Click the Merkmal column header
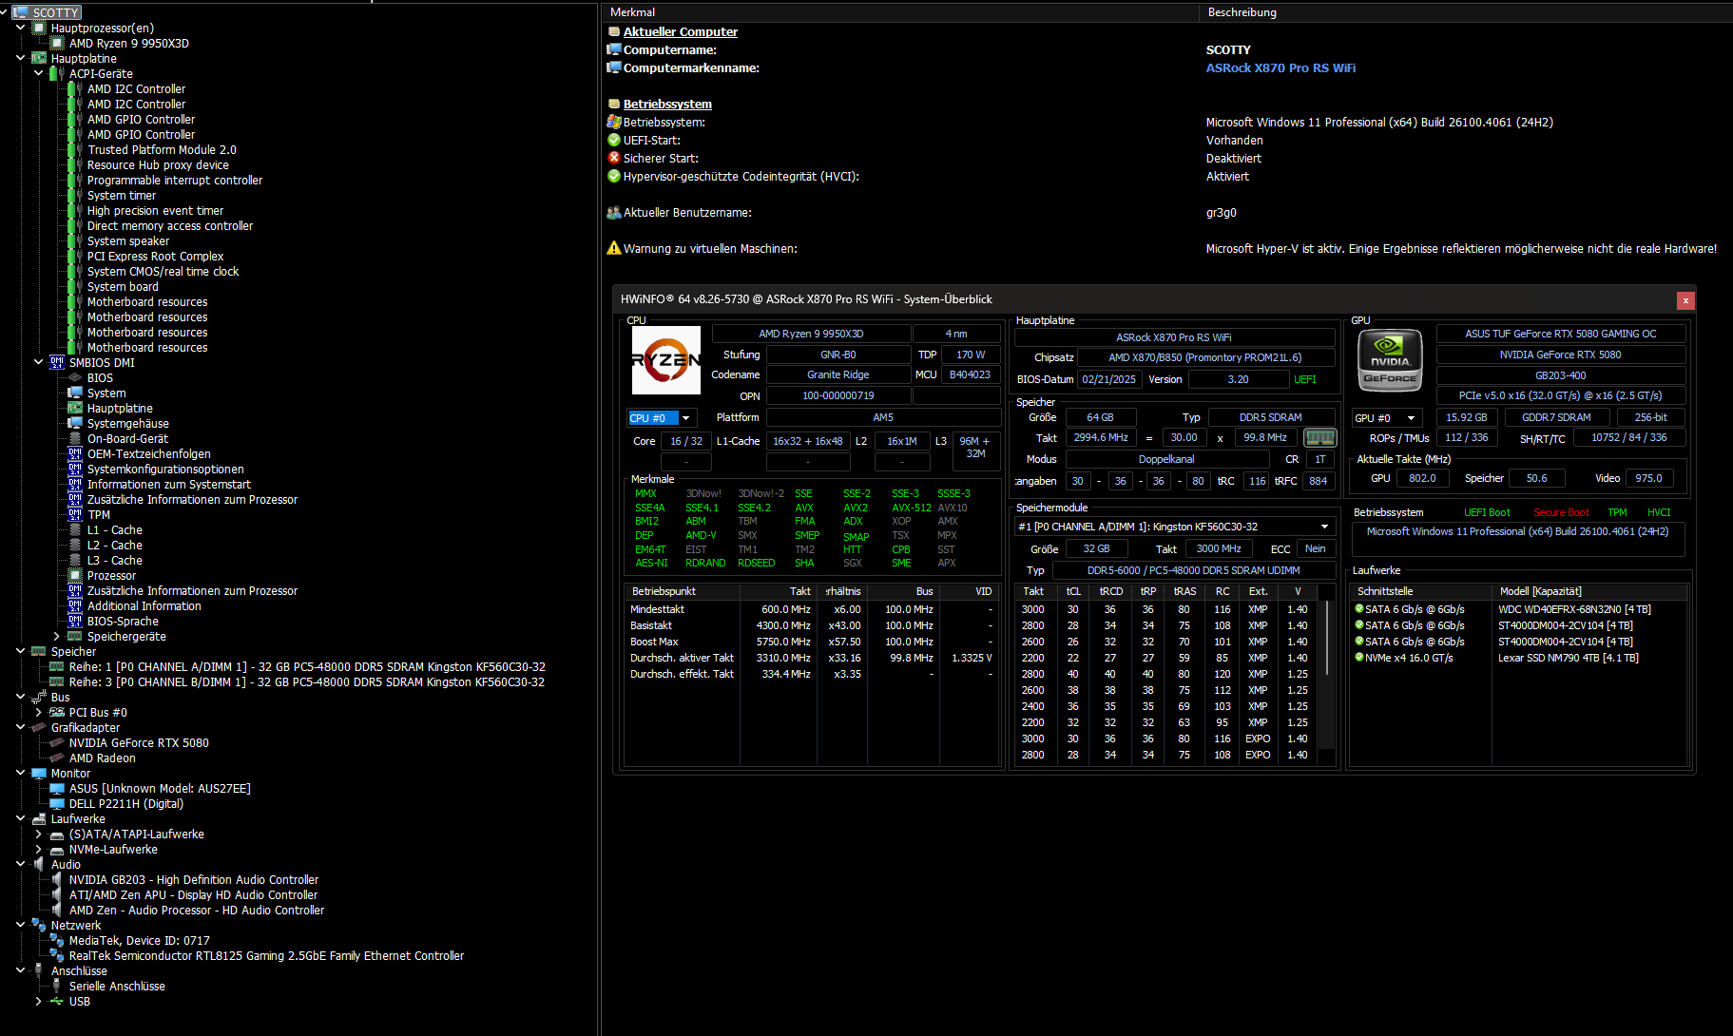The width and height of the screenshot is (1733, 1036). click(899, 12)
